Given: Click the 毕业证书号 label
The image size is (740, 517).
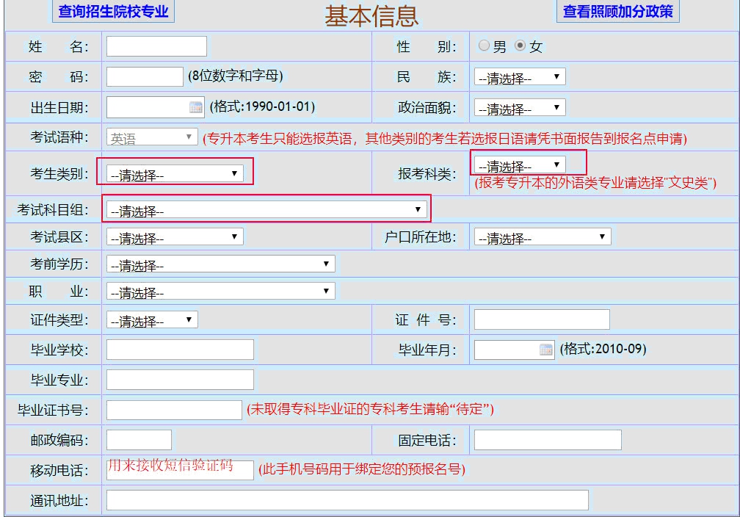Looking at the screenshot, I should pyautogui.click(x=53, y=410).
